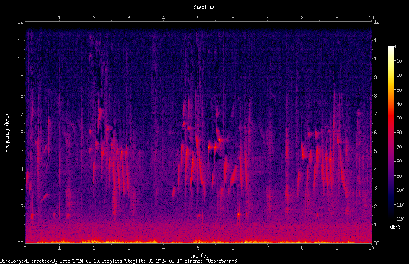Click the 3 kHz label on right axis
The height and width of the screenshot is (264, 409).
[375, 188]
